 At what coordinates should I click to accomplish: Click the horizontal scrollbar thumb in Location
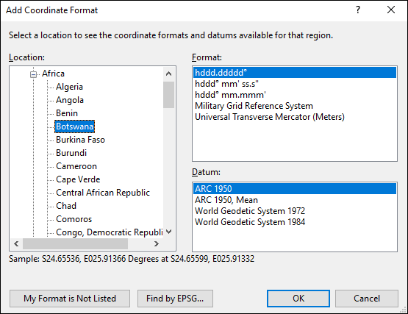coord(76,243)
